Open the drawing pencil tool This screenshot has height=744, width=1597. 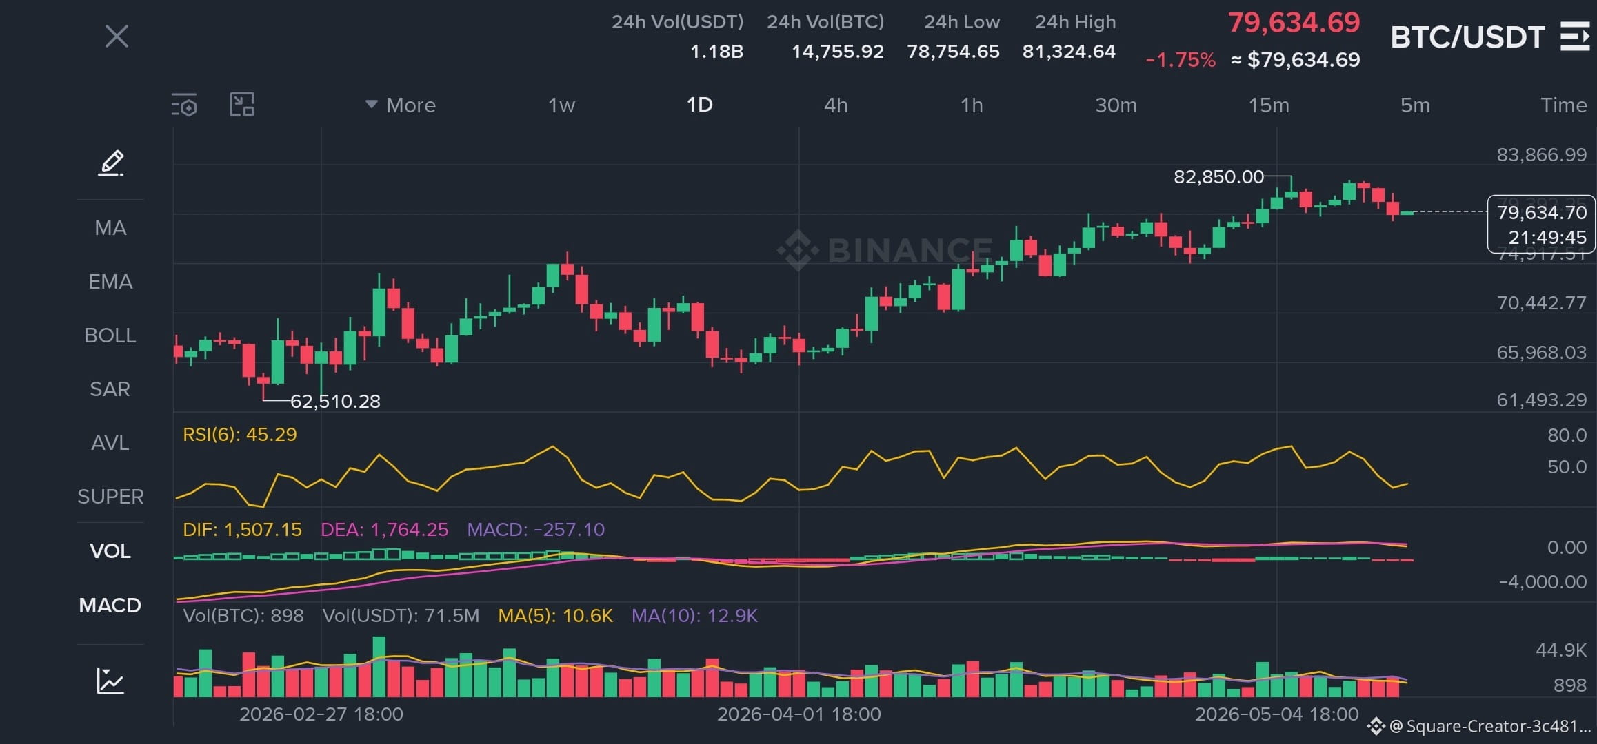click(x=110, y=163)
